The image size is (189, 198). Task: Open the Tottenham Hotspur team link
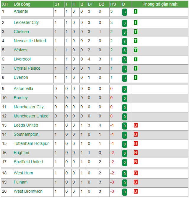(31, 144)
